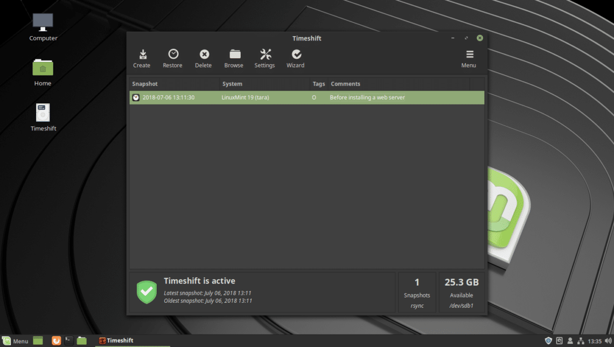Image resolution: width=614 pixels, height=347 pixels.
Task: Create a new snapshot in Timeshift
Action: point(142,58)
